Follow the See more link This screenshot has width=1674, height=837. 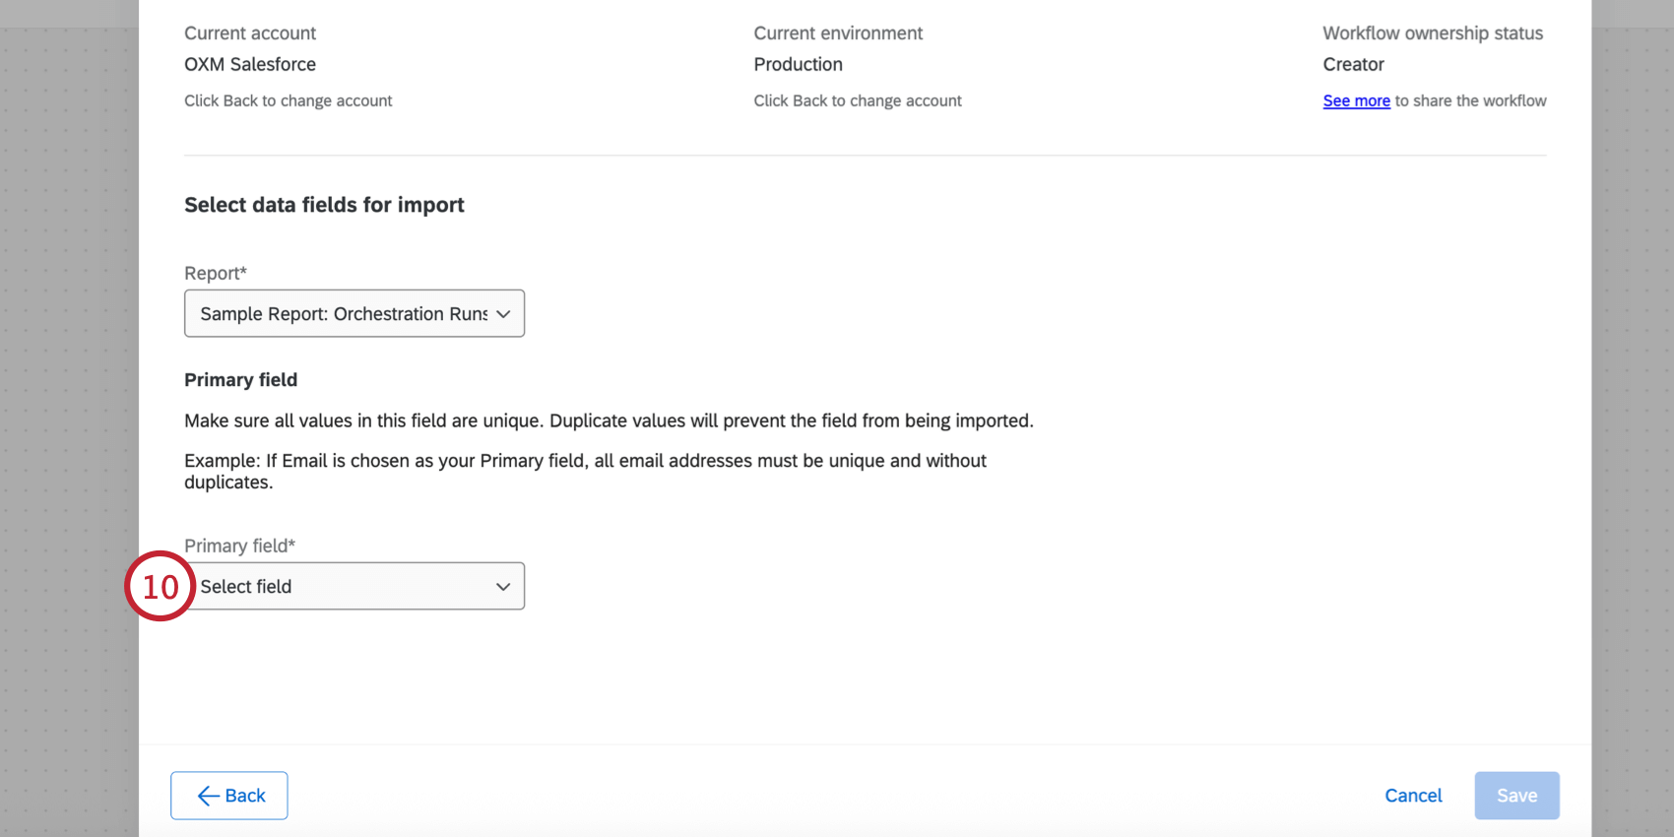click(1356, 100)
